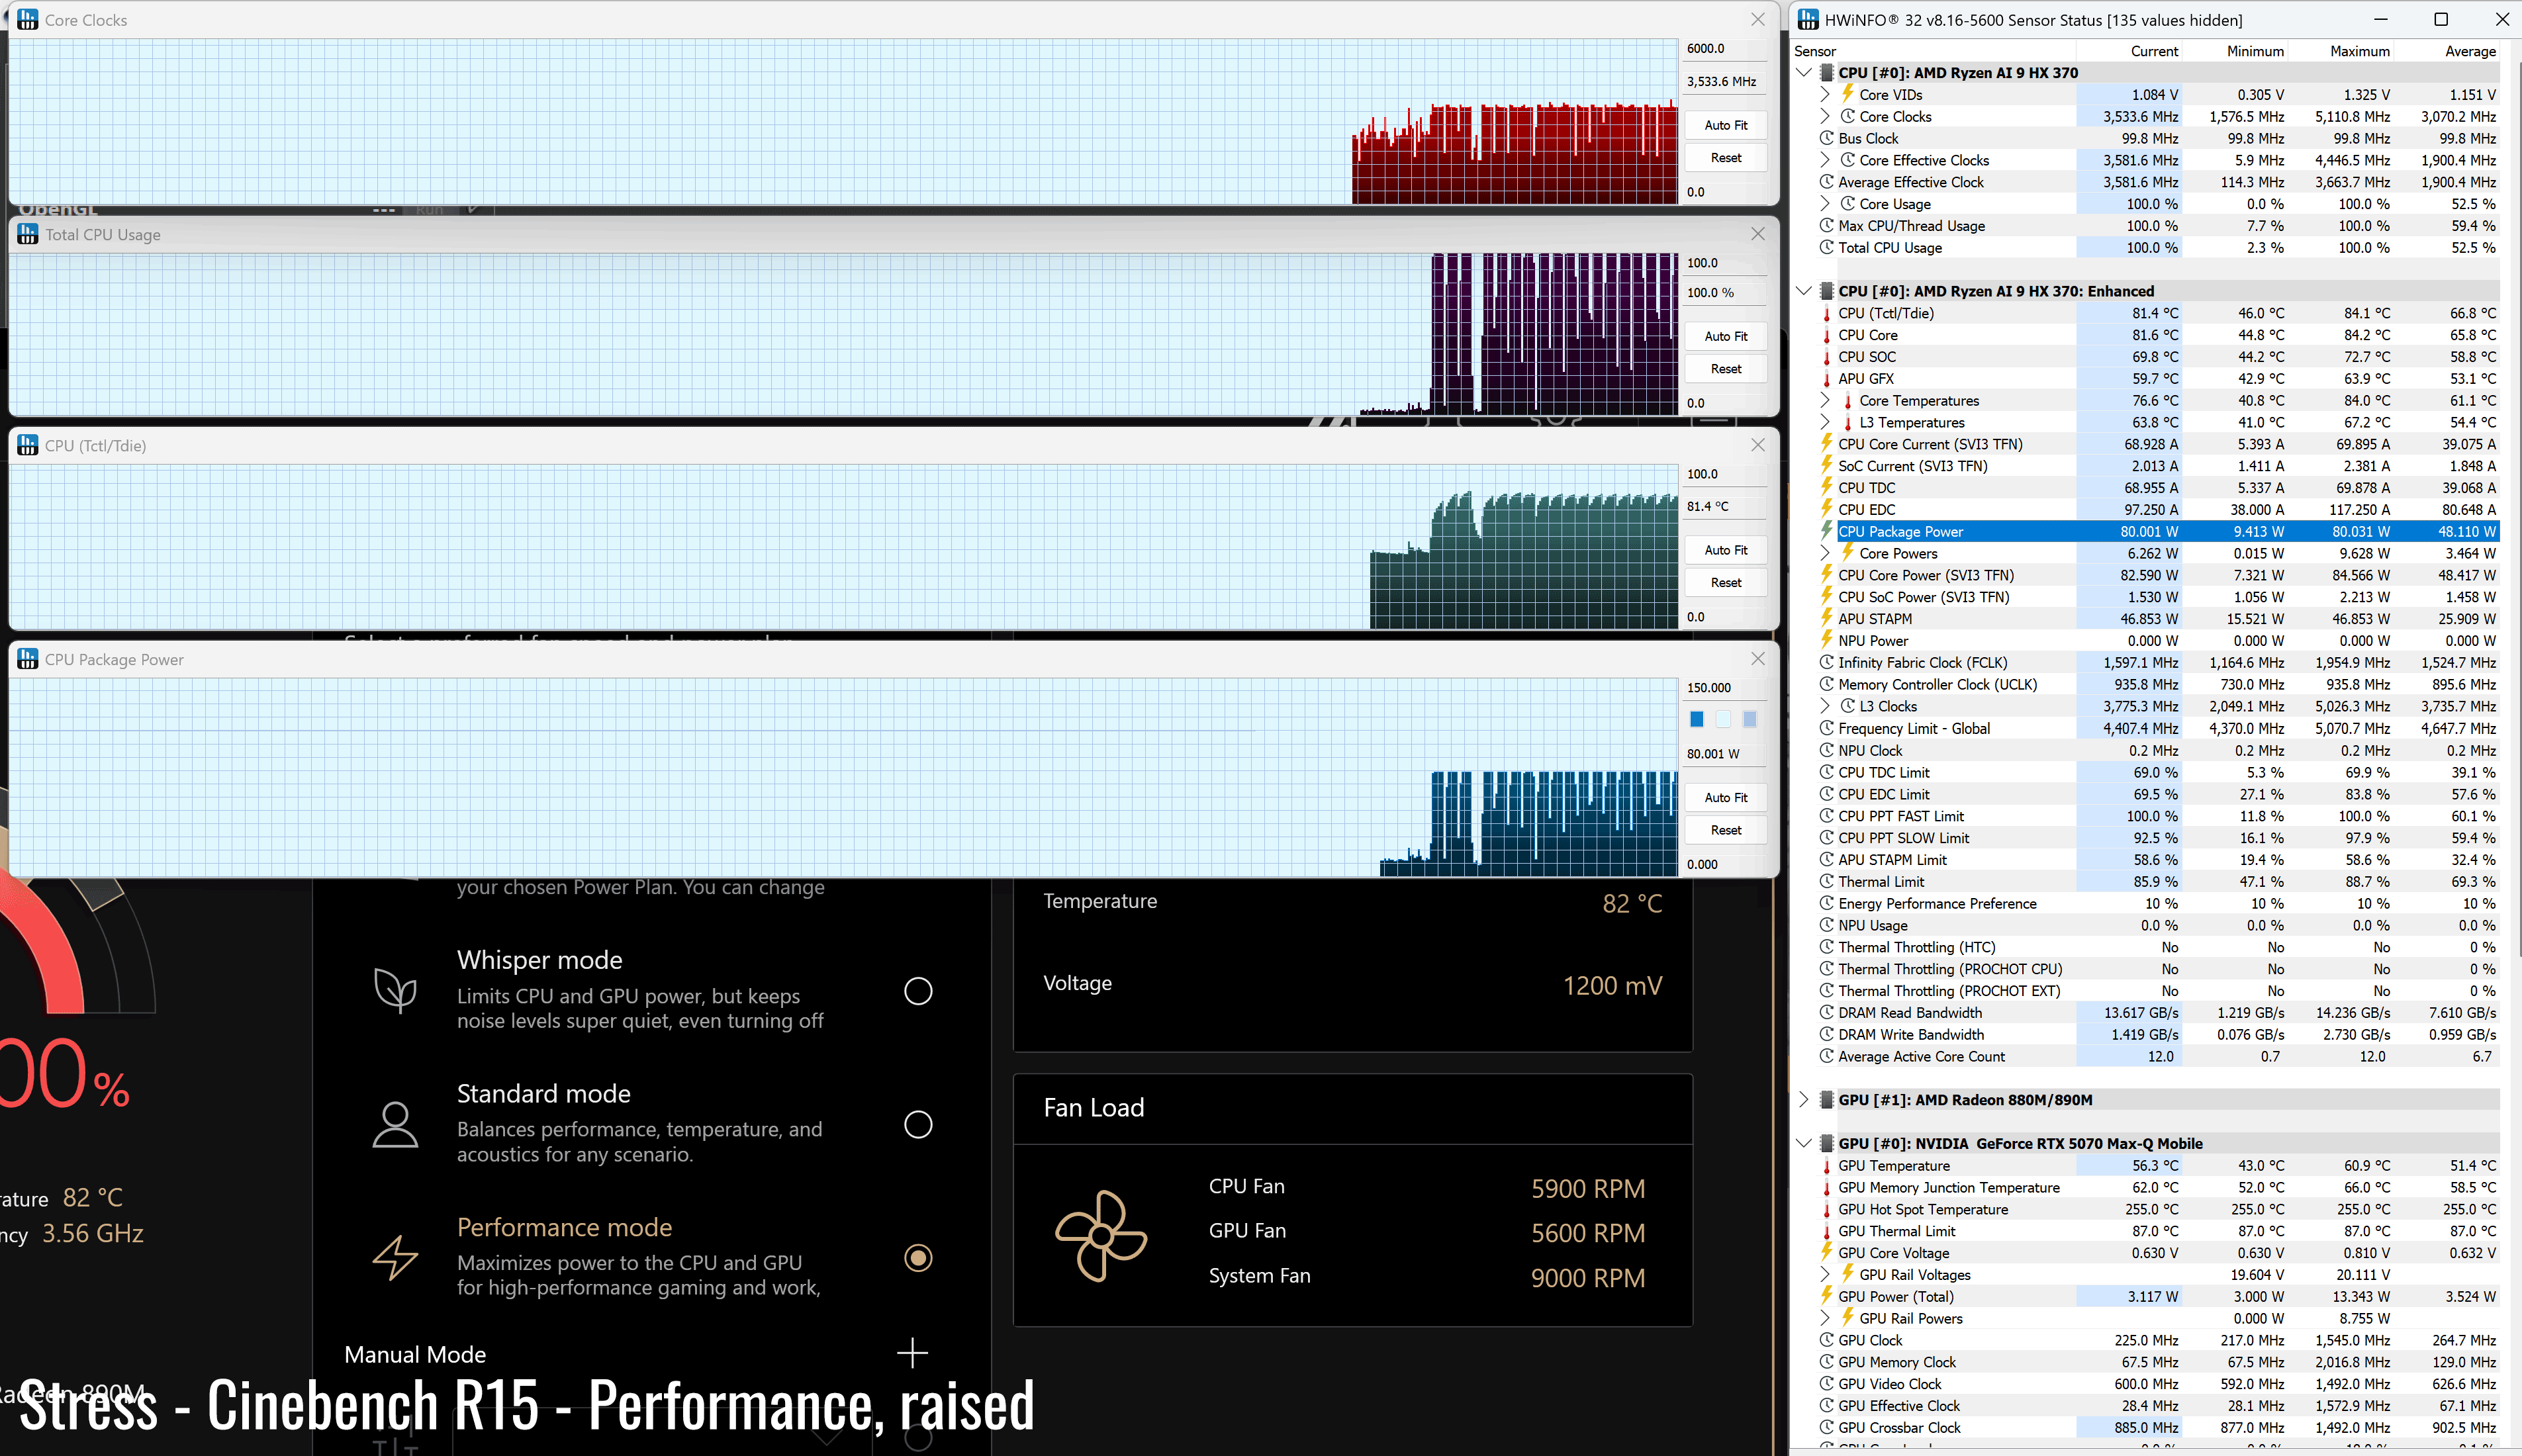Click the Current column header
Viewport: 2522px width, 1456px height.
(2129, 51)
